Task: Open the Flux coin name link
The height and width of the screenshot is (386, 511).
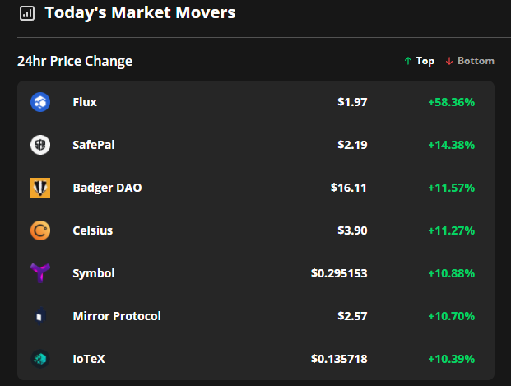Action: [x=85, y=102]
